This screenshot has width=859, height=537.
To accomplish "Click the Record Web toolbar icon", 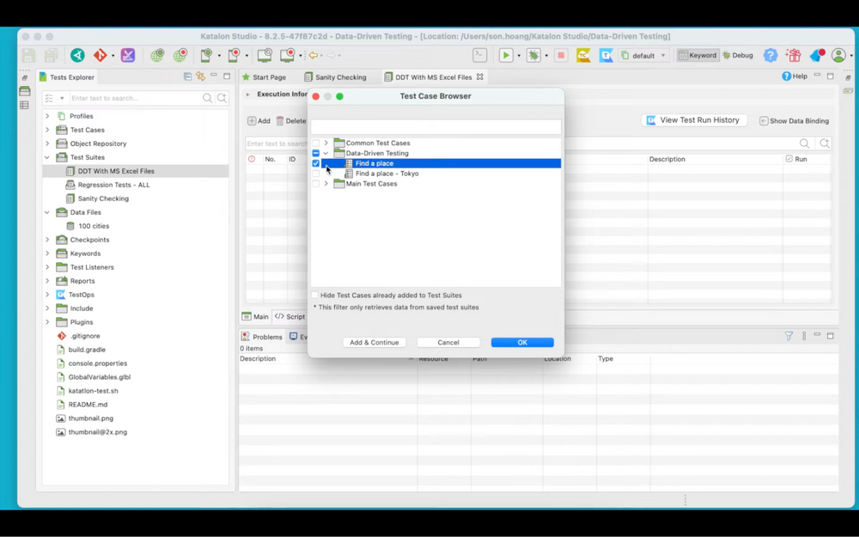I will click(x=180, y=54).
